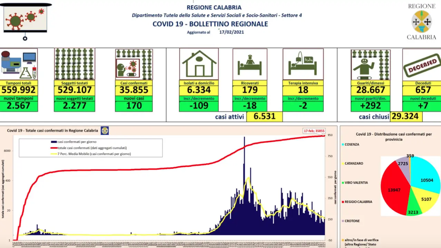441x248 pixels.
Task: Select the cyan COSENZA legend swatch
Action: pos(342,145)
